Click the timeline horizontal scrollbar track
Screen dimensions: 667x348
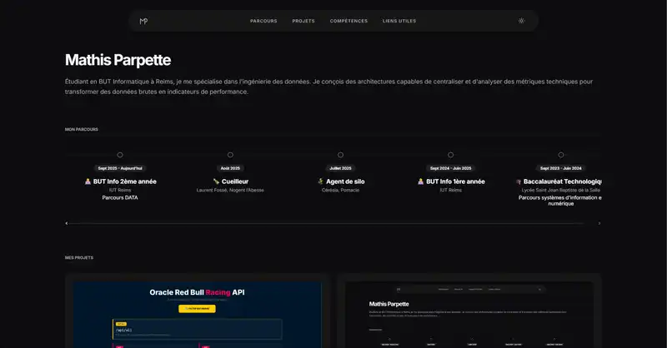point(333,223)
